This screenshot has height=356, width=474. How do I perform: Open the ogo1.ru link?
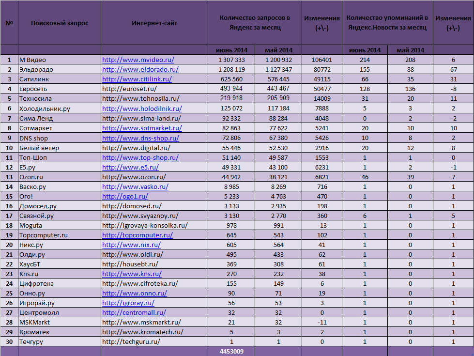[125, 196]
